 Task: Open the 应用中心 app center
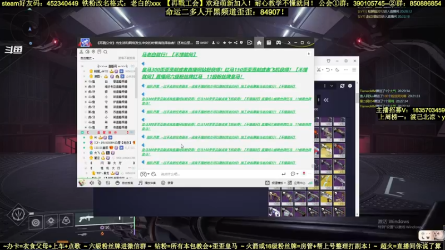pyautogui.click(x=296, y=183)
